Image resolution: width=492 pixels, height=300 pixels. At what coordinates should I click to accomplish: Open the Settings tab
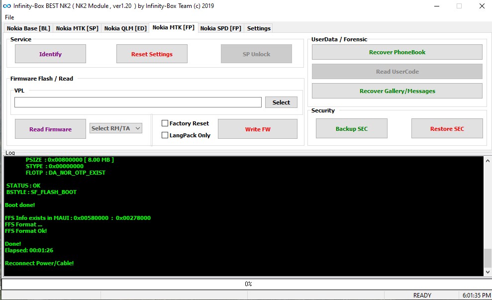click(259, 28)
